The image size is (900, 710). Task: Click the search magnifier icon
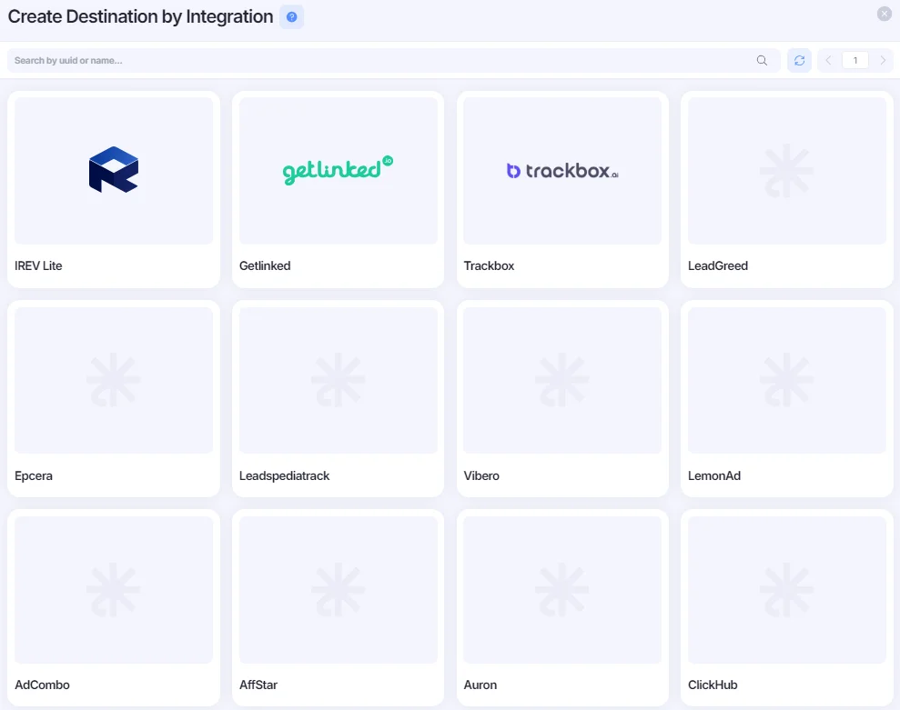pos(762,60)
